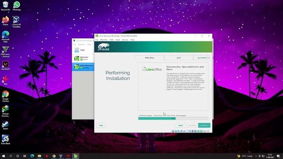Select the Steam desktop icon
283x159 pixels.
5,125
